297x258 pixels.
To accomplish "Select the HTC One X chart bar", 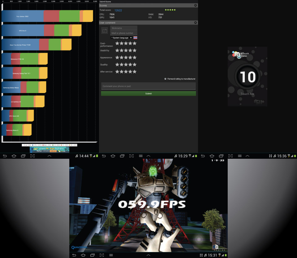I will click(x=42, y=30).
